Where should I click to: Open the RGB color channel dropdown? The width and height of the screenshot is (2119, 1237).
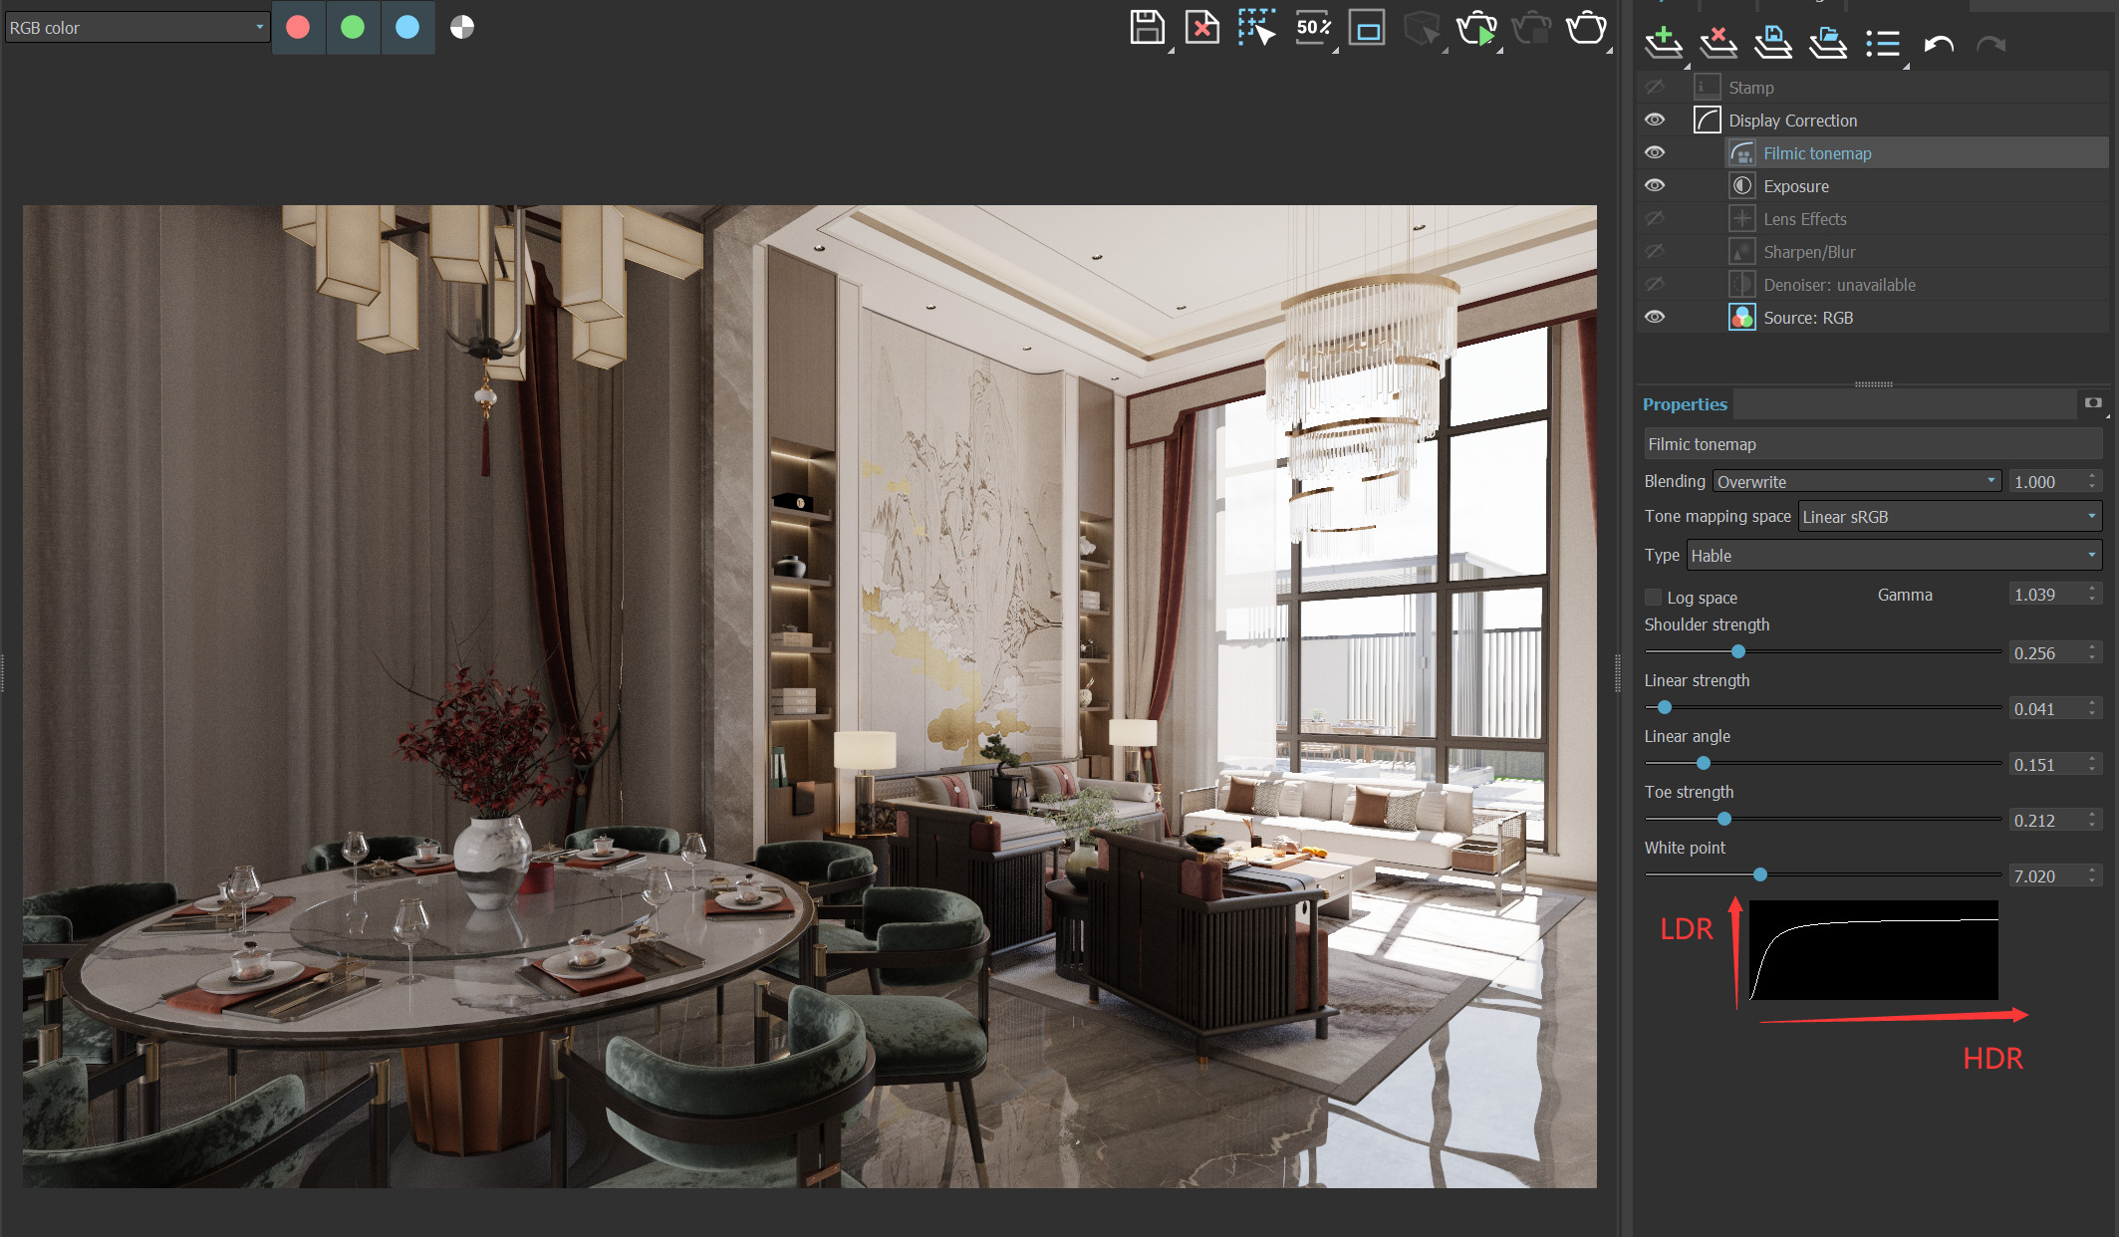pyautogui.click(x=136, y=28)
